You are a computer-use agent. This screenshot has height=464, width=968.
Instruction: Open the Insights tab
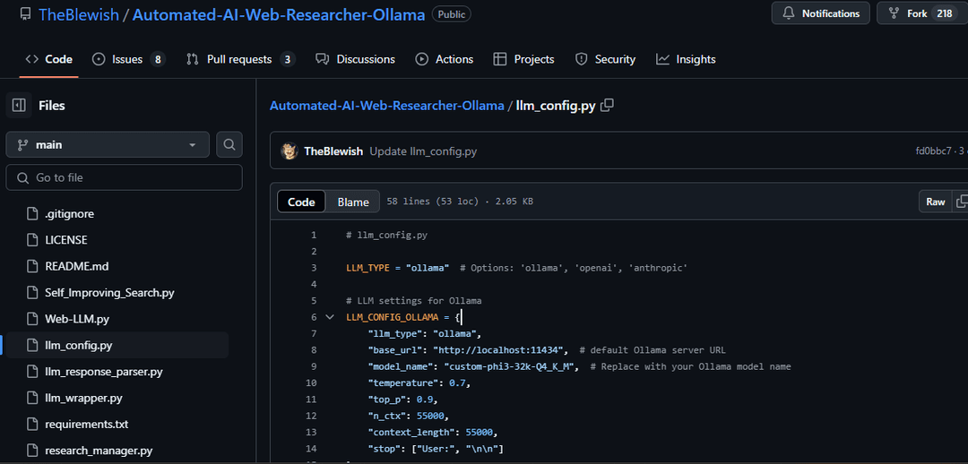(x=686, y=59)
